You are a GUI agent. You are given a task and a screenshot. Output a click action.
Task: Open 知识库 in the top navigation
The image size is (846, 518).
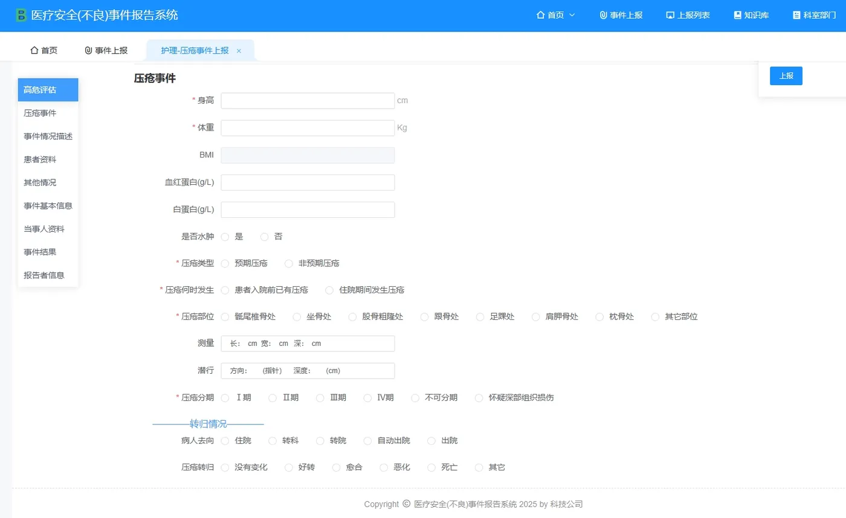tap(751, 15)
